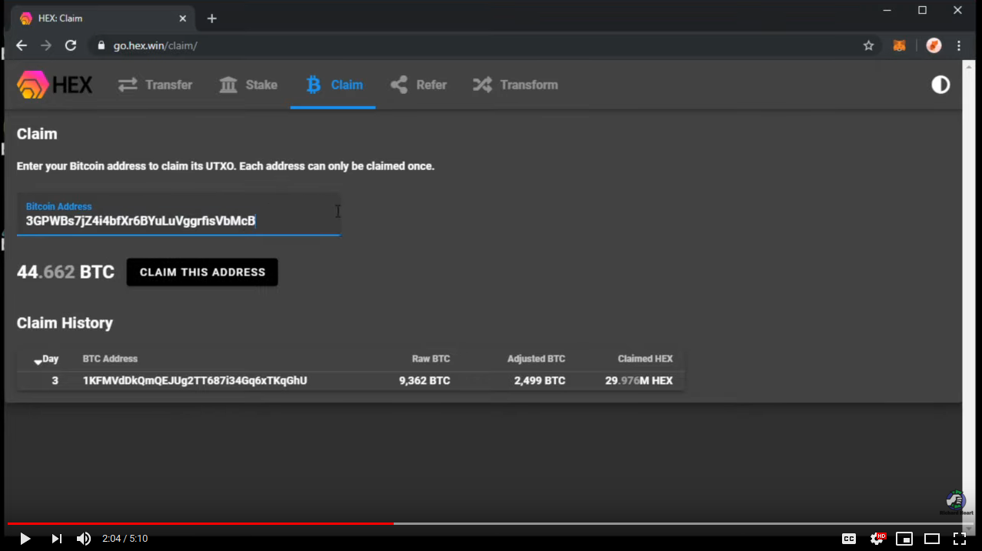Open the Chrome three-dot menu
The width and height of the screenshot is (982, 551).
pyautogui.click(x=959, y=45)
